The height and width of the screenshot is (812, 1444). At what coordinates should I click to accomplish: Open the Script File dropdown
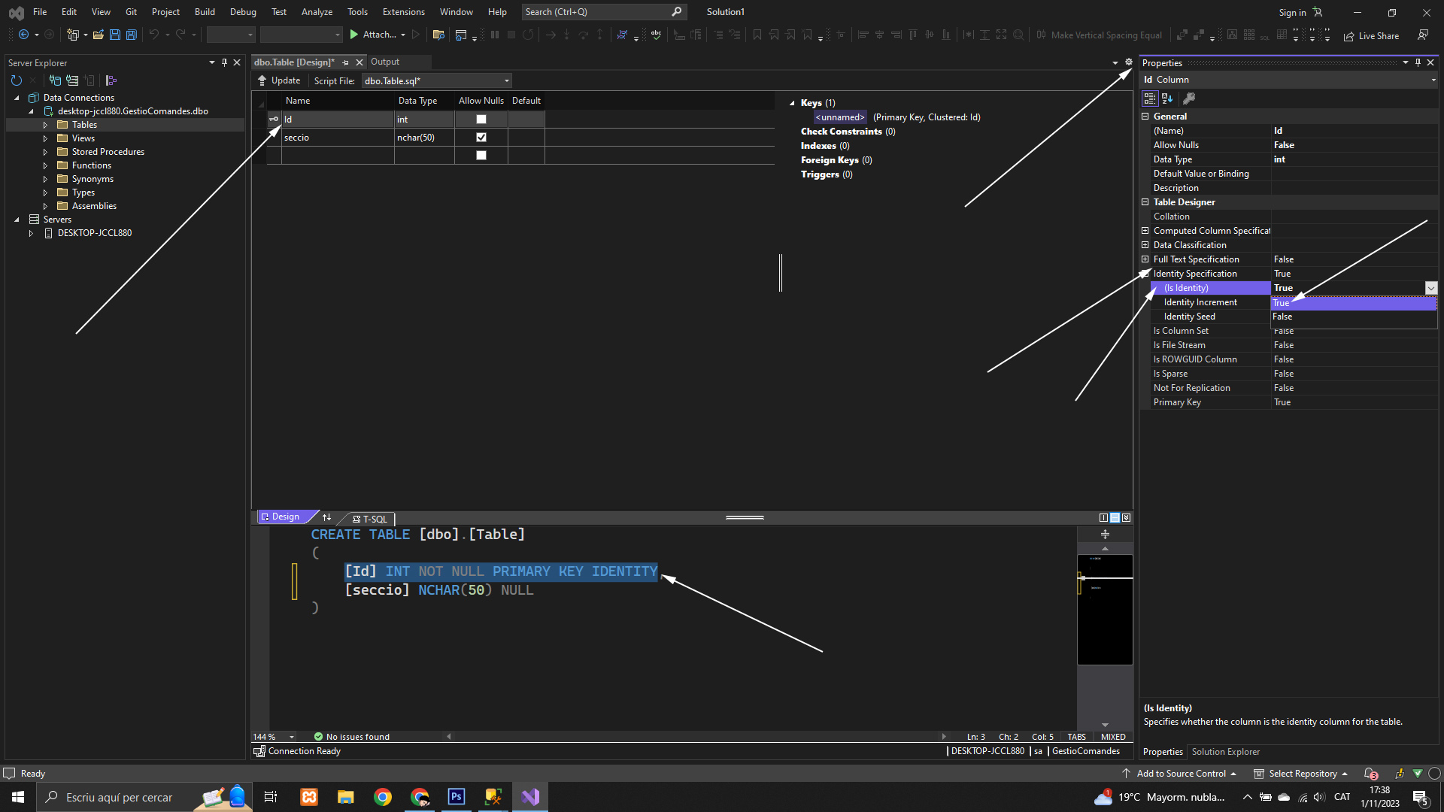pyautogui.click(x=507, y=81)
